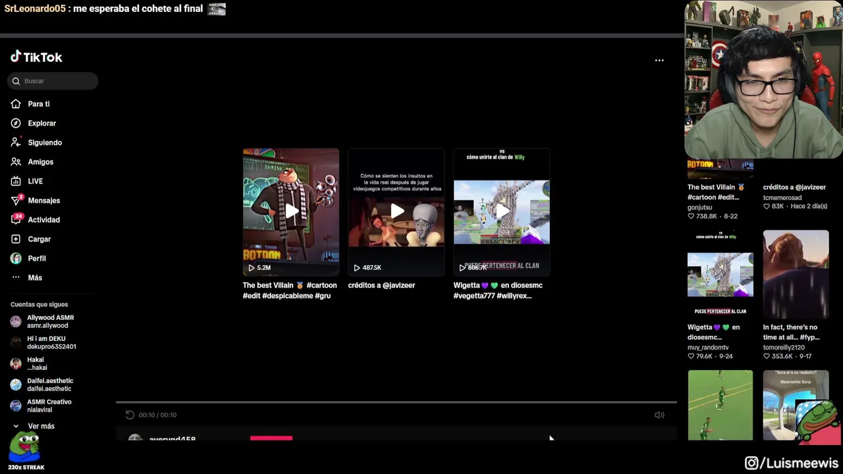The height and width of the screenshot is (474, 843).
Task: Open the Para ti feed
Action: click(x=39, y=104)
